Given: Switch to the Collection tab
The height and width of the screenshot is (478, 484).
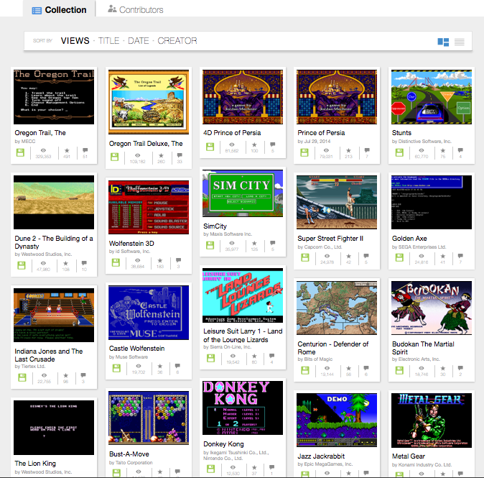Looking at the screenshot, I should 60,9.
